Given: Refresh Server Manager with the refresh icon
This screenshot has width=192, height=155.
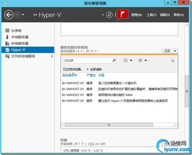Looking at the screenshot, I should [109, 15].
